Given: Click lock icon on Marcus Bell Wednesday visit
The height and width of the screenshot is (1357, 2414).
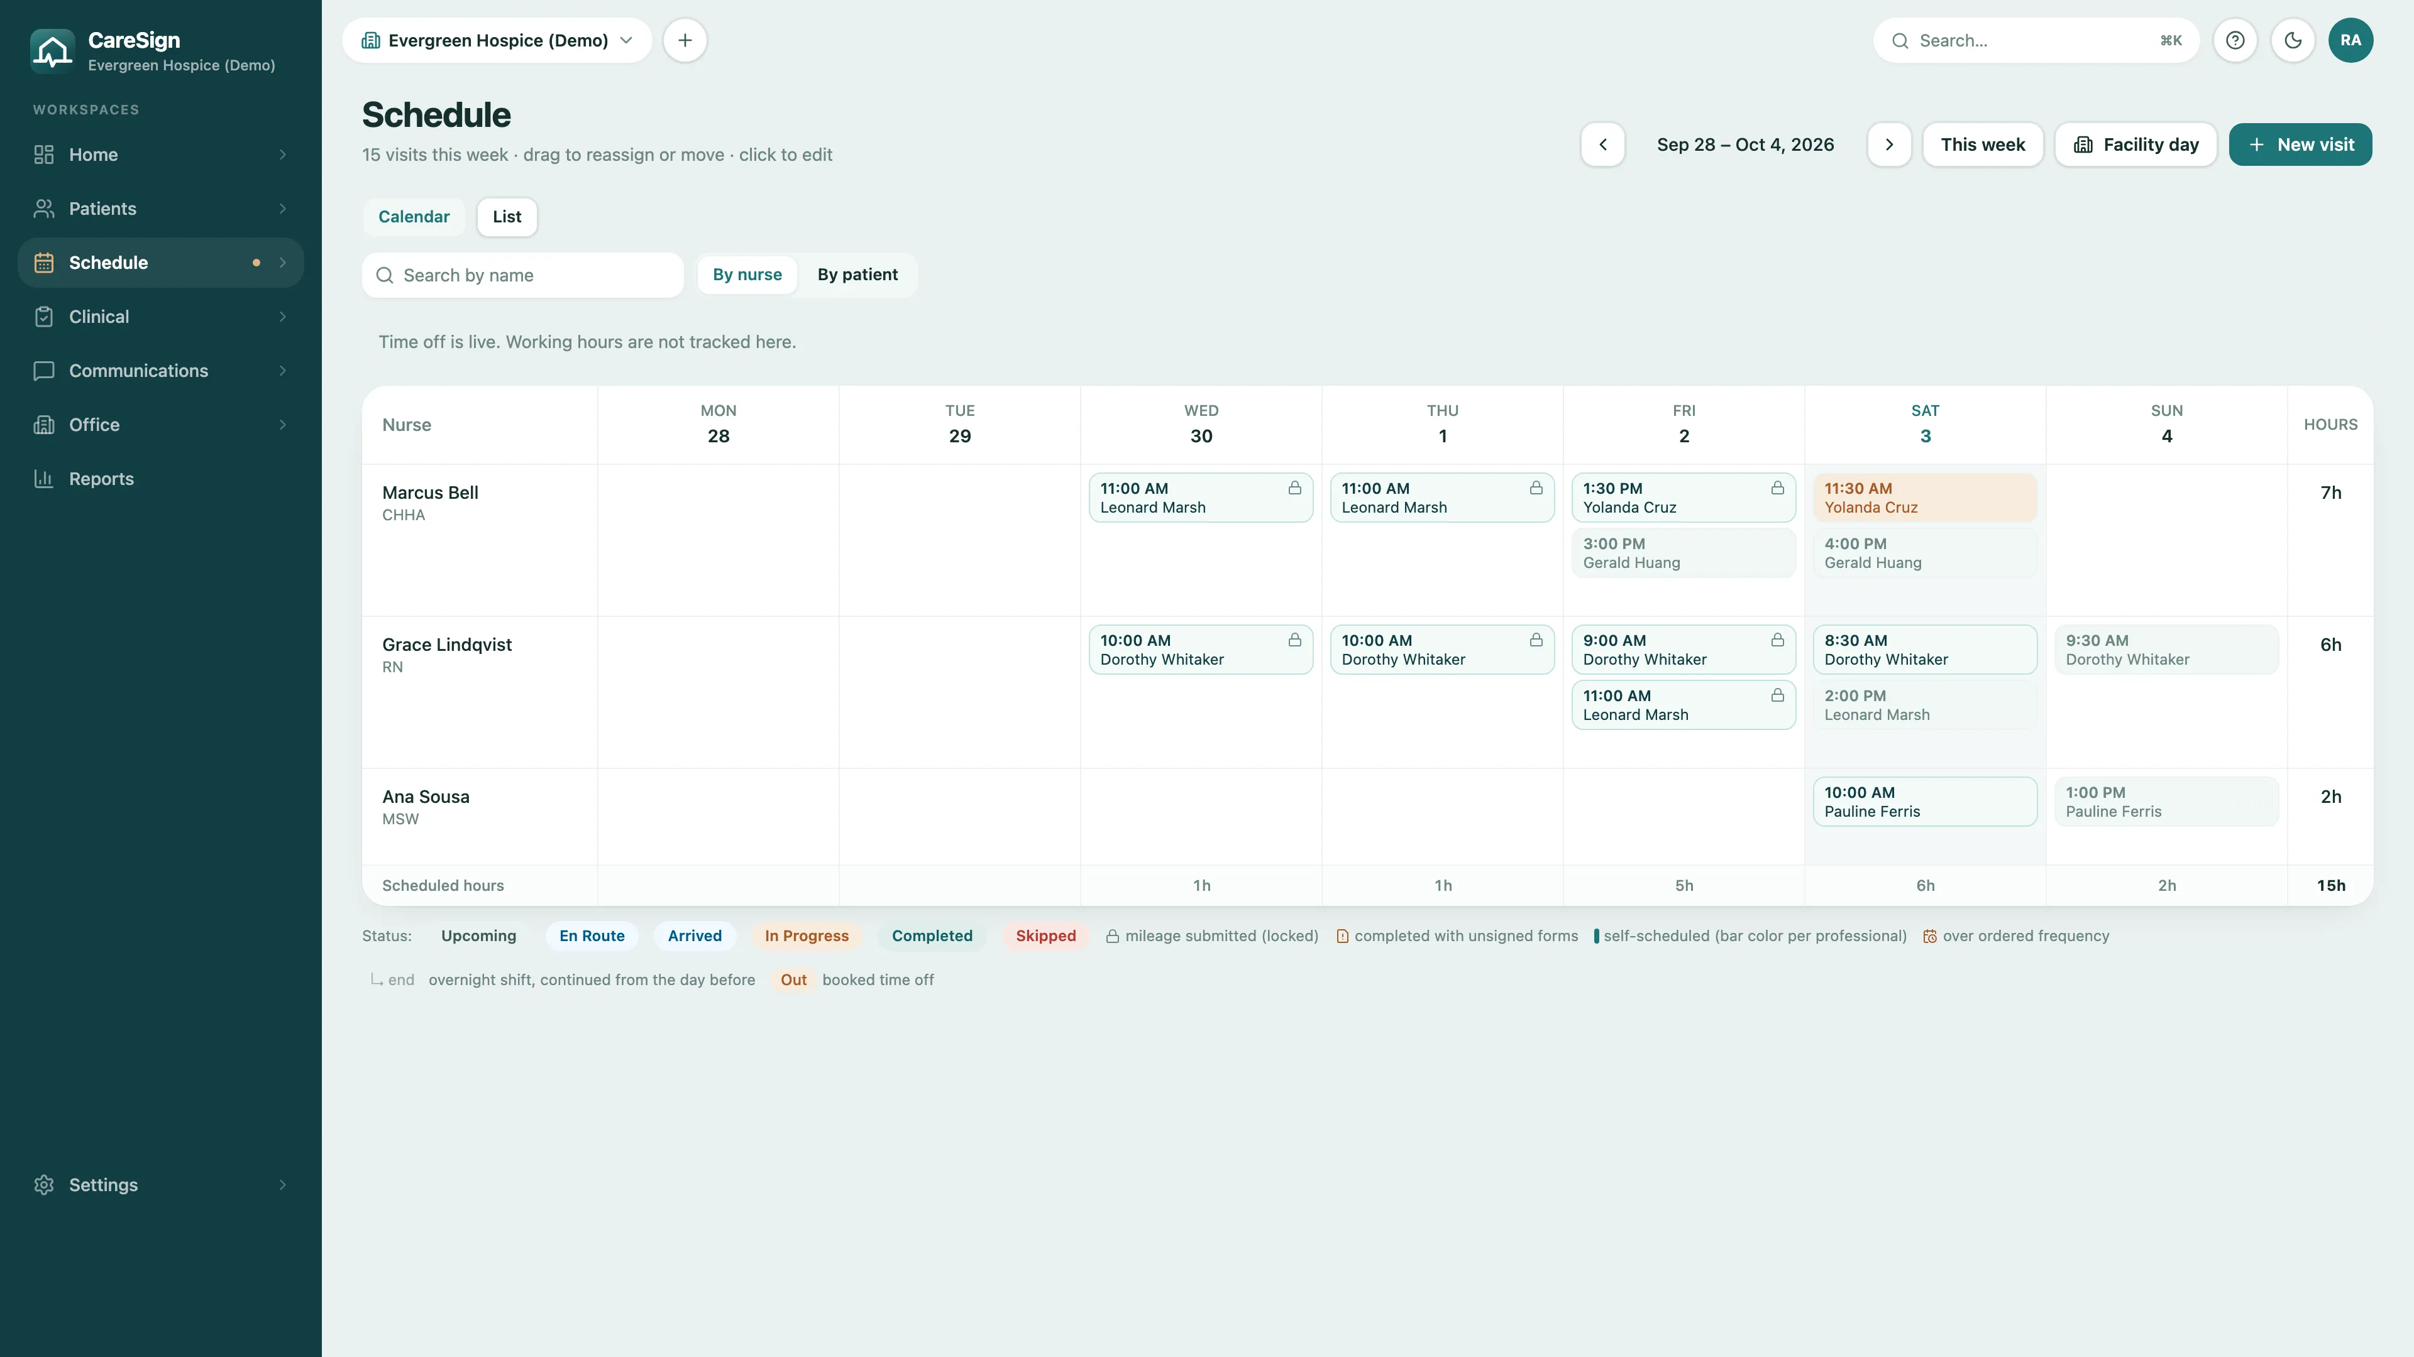Looking at the screenshot, I should click(x=1294, y=488).
